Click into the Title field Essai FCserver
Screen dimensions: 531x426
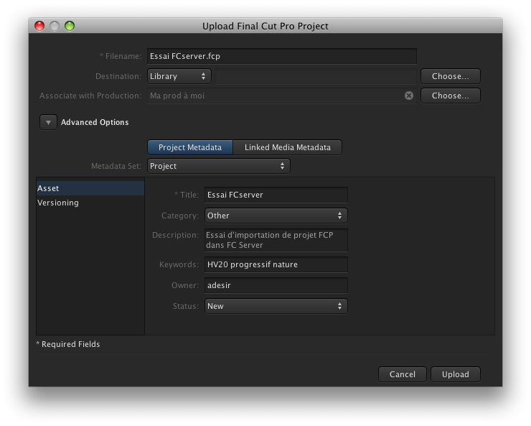(x=276, y=195)
